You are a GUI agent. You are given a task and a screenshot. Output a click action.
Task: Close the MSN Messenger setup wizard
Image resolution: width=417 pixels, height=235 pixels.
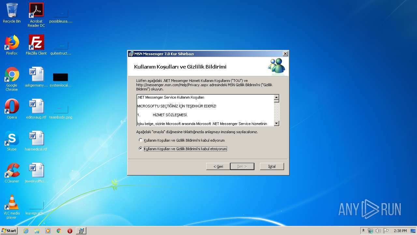tap(285, 54)
